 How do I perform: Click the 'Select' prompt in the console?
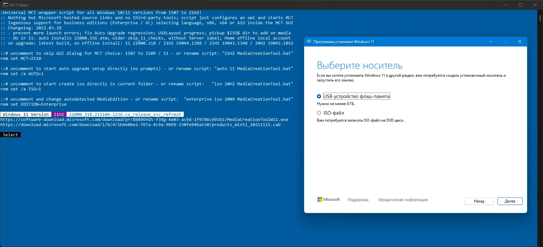[x=11, y=135]
